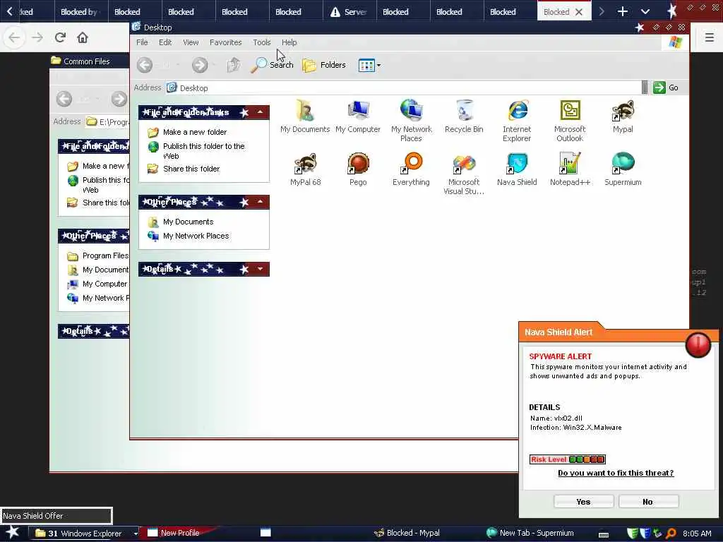This screenshot has width=723, height=542.
Task: Click Back arrow in Common Files window
Action: coord(64,99)
